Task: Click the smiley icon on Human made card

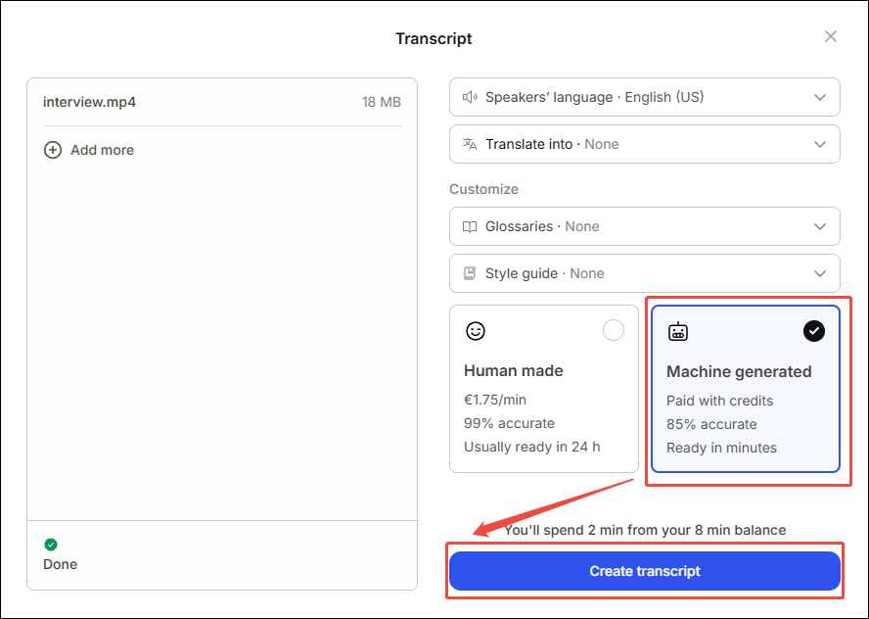Action: [x=476, y=331]
